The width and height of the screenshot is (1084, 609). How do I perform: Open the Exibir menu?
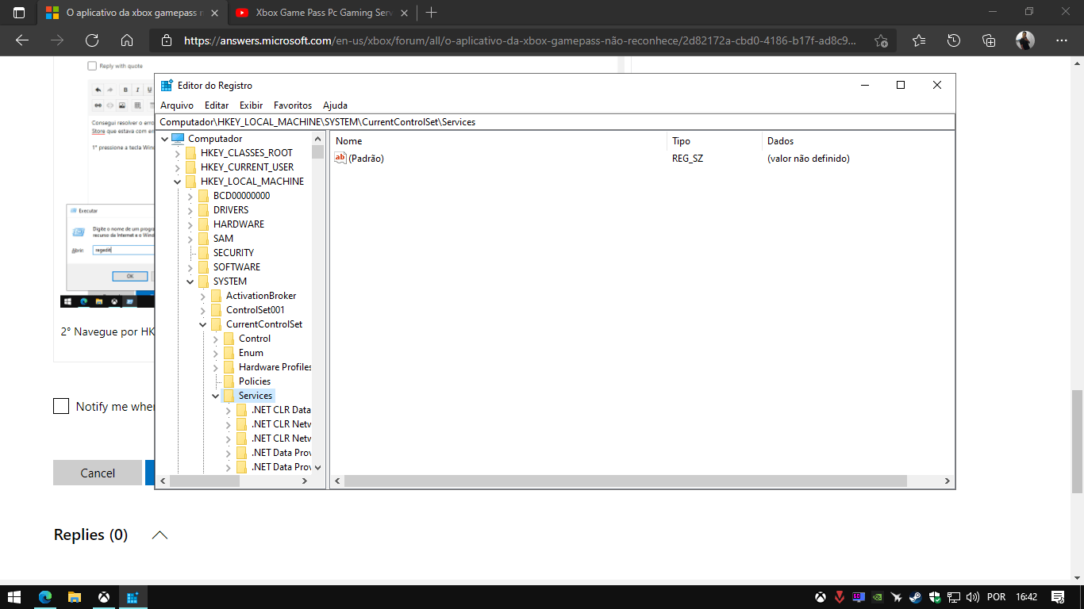point(251,105)
